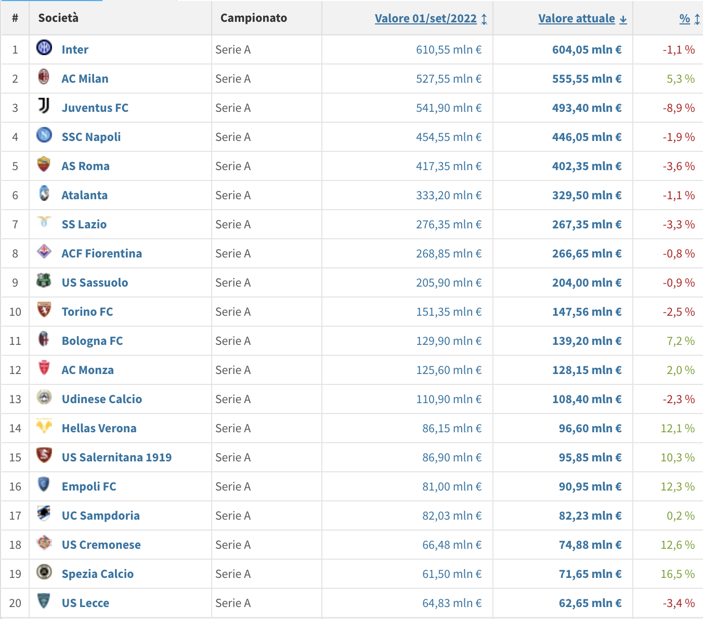Click Empoli's current value 90,95 mln €

click(590, 486)
